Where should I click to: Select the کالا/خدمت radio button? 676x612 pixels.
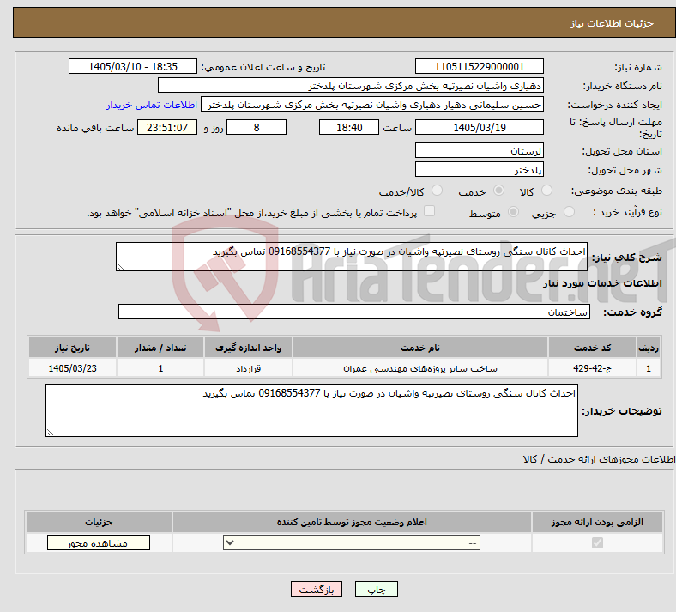(438, 191)
